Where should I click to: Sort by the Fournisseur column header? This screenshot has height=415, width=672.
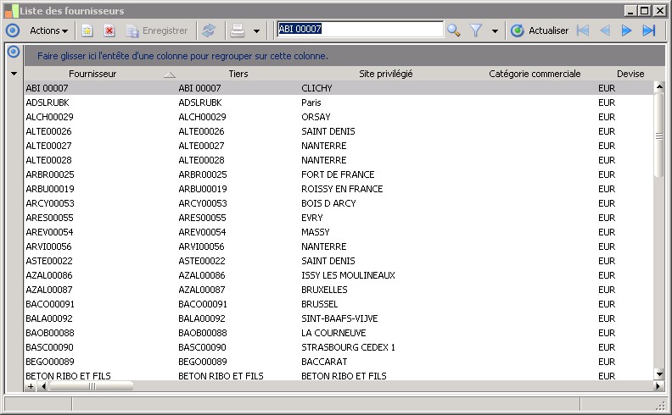[x=92, y=74]
